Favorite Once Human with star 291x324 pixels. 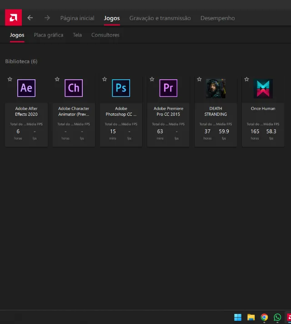(246, 79)
